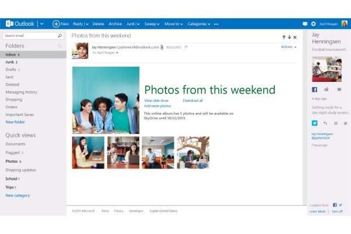Image resolution: width=351 pixels, height=234 pixels.
Task: Click Archive in the toolbar
Action: tap(115, 24)
